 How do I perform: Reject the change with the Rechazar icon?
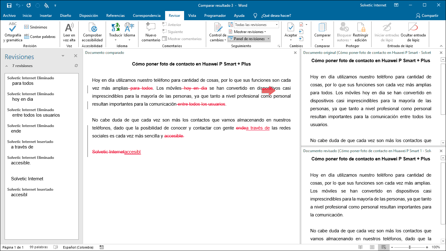(x=301, y=25)
